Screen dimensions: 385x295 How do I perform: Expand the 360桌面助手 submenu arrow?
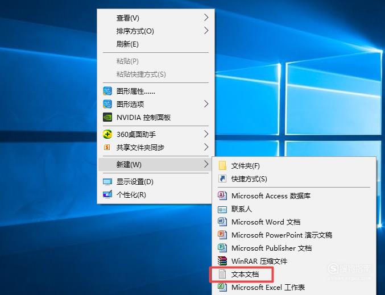pos(206,134)
